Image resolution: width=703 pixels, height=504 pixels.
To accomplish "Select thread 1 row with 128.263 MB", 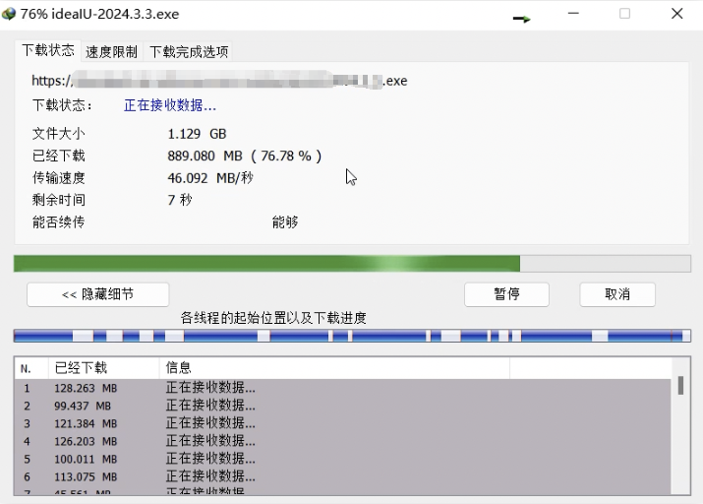I will (197, 388).
